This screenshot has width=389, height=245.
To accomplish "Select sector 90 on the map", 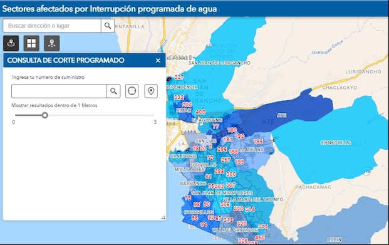I will point(207,204).
